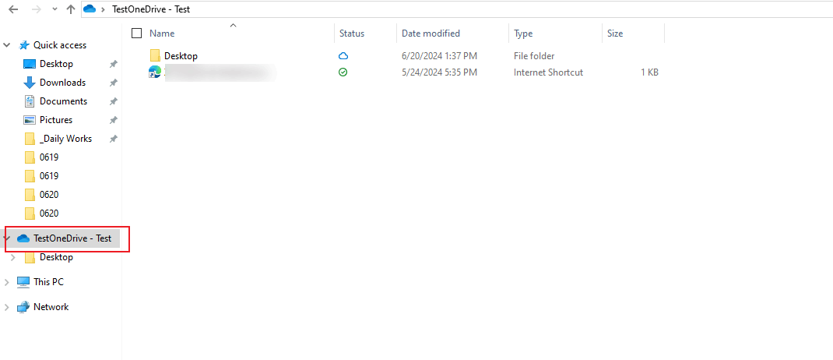
Task: Open Pictures in Quick access
Action: pos(56,120)
